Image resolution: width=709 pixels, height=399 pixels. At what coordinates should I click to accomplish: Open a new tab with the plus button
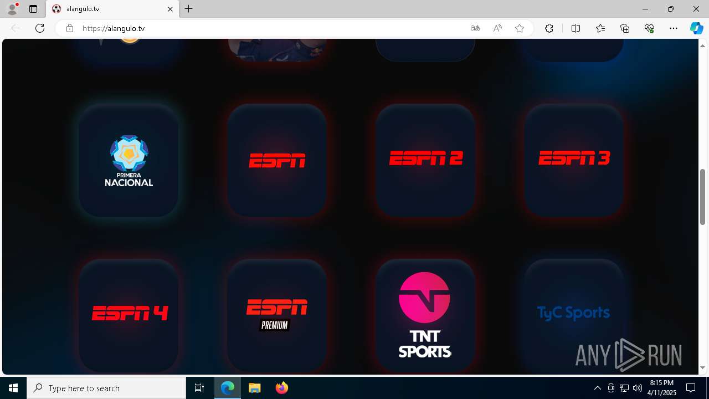(189, 9)
